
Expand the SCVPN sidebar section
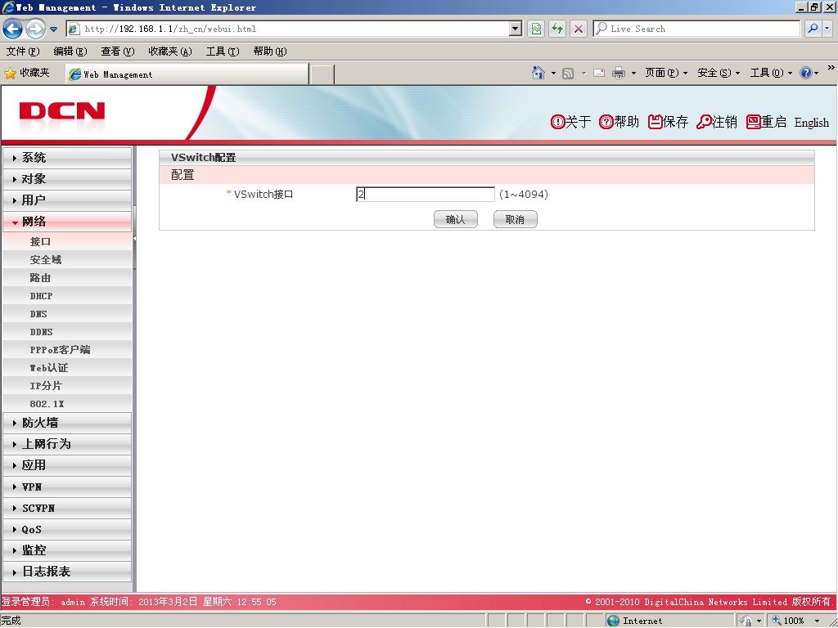tap(67, 509)
